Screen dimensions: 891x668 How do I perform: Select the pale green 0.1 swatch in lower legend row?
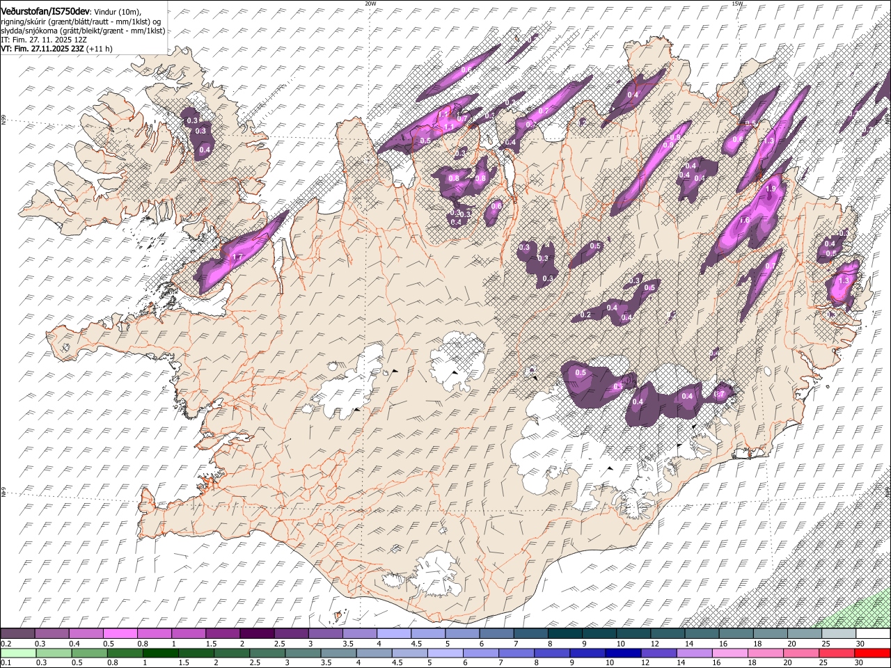[18, 653]
